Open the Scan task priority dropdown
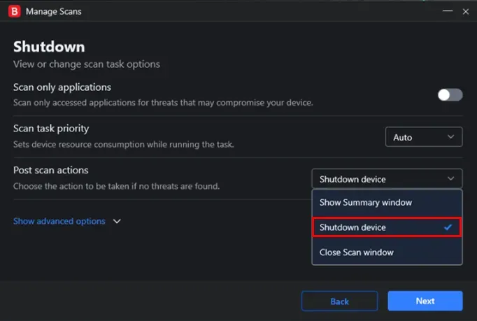The width and height of the screenshot is (477, 321). click(x=424, y=137)
